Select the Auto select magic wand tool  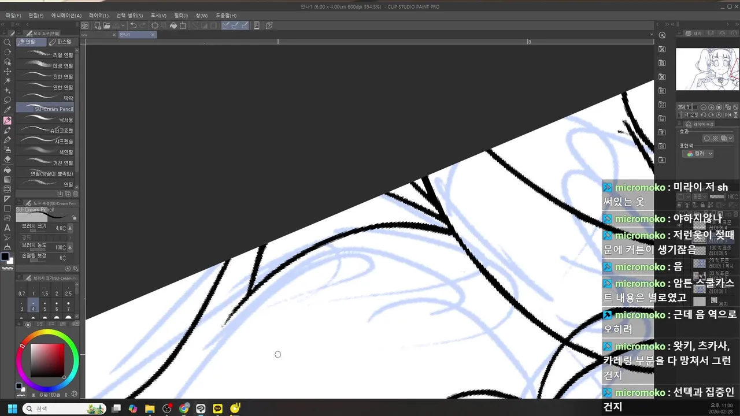click(x=7, y=81)
